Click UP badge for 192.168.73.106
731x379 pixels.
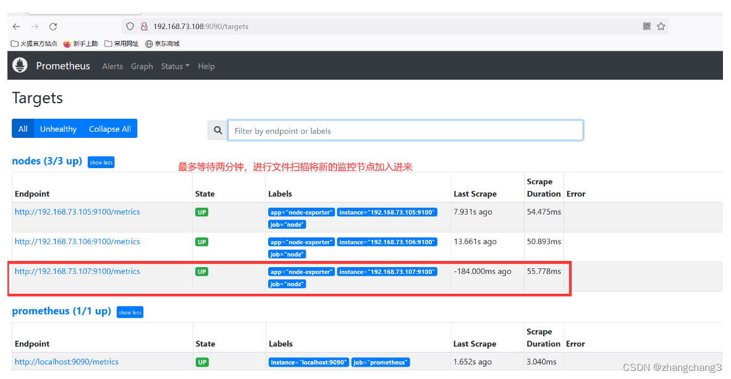click(x=202, y=242)
